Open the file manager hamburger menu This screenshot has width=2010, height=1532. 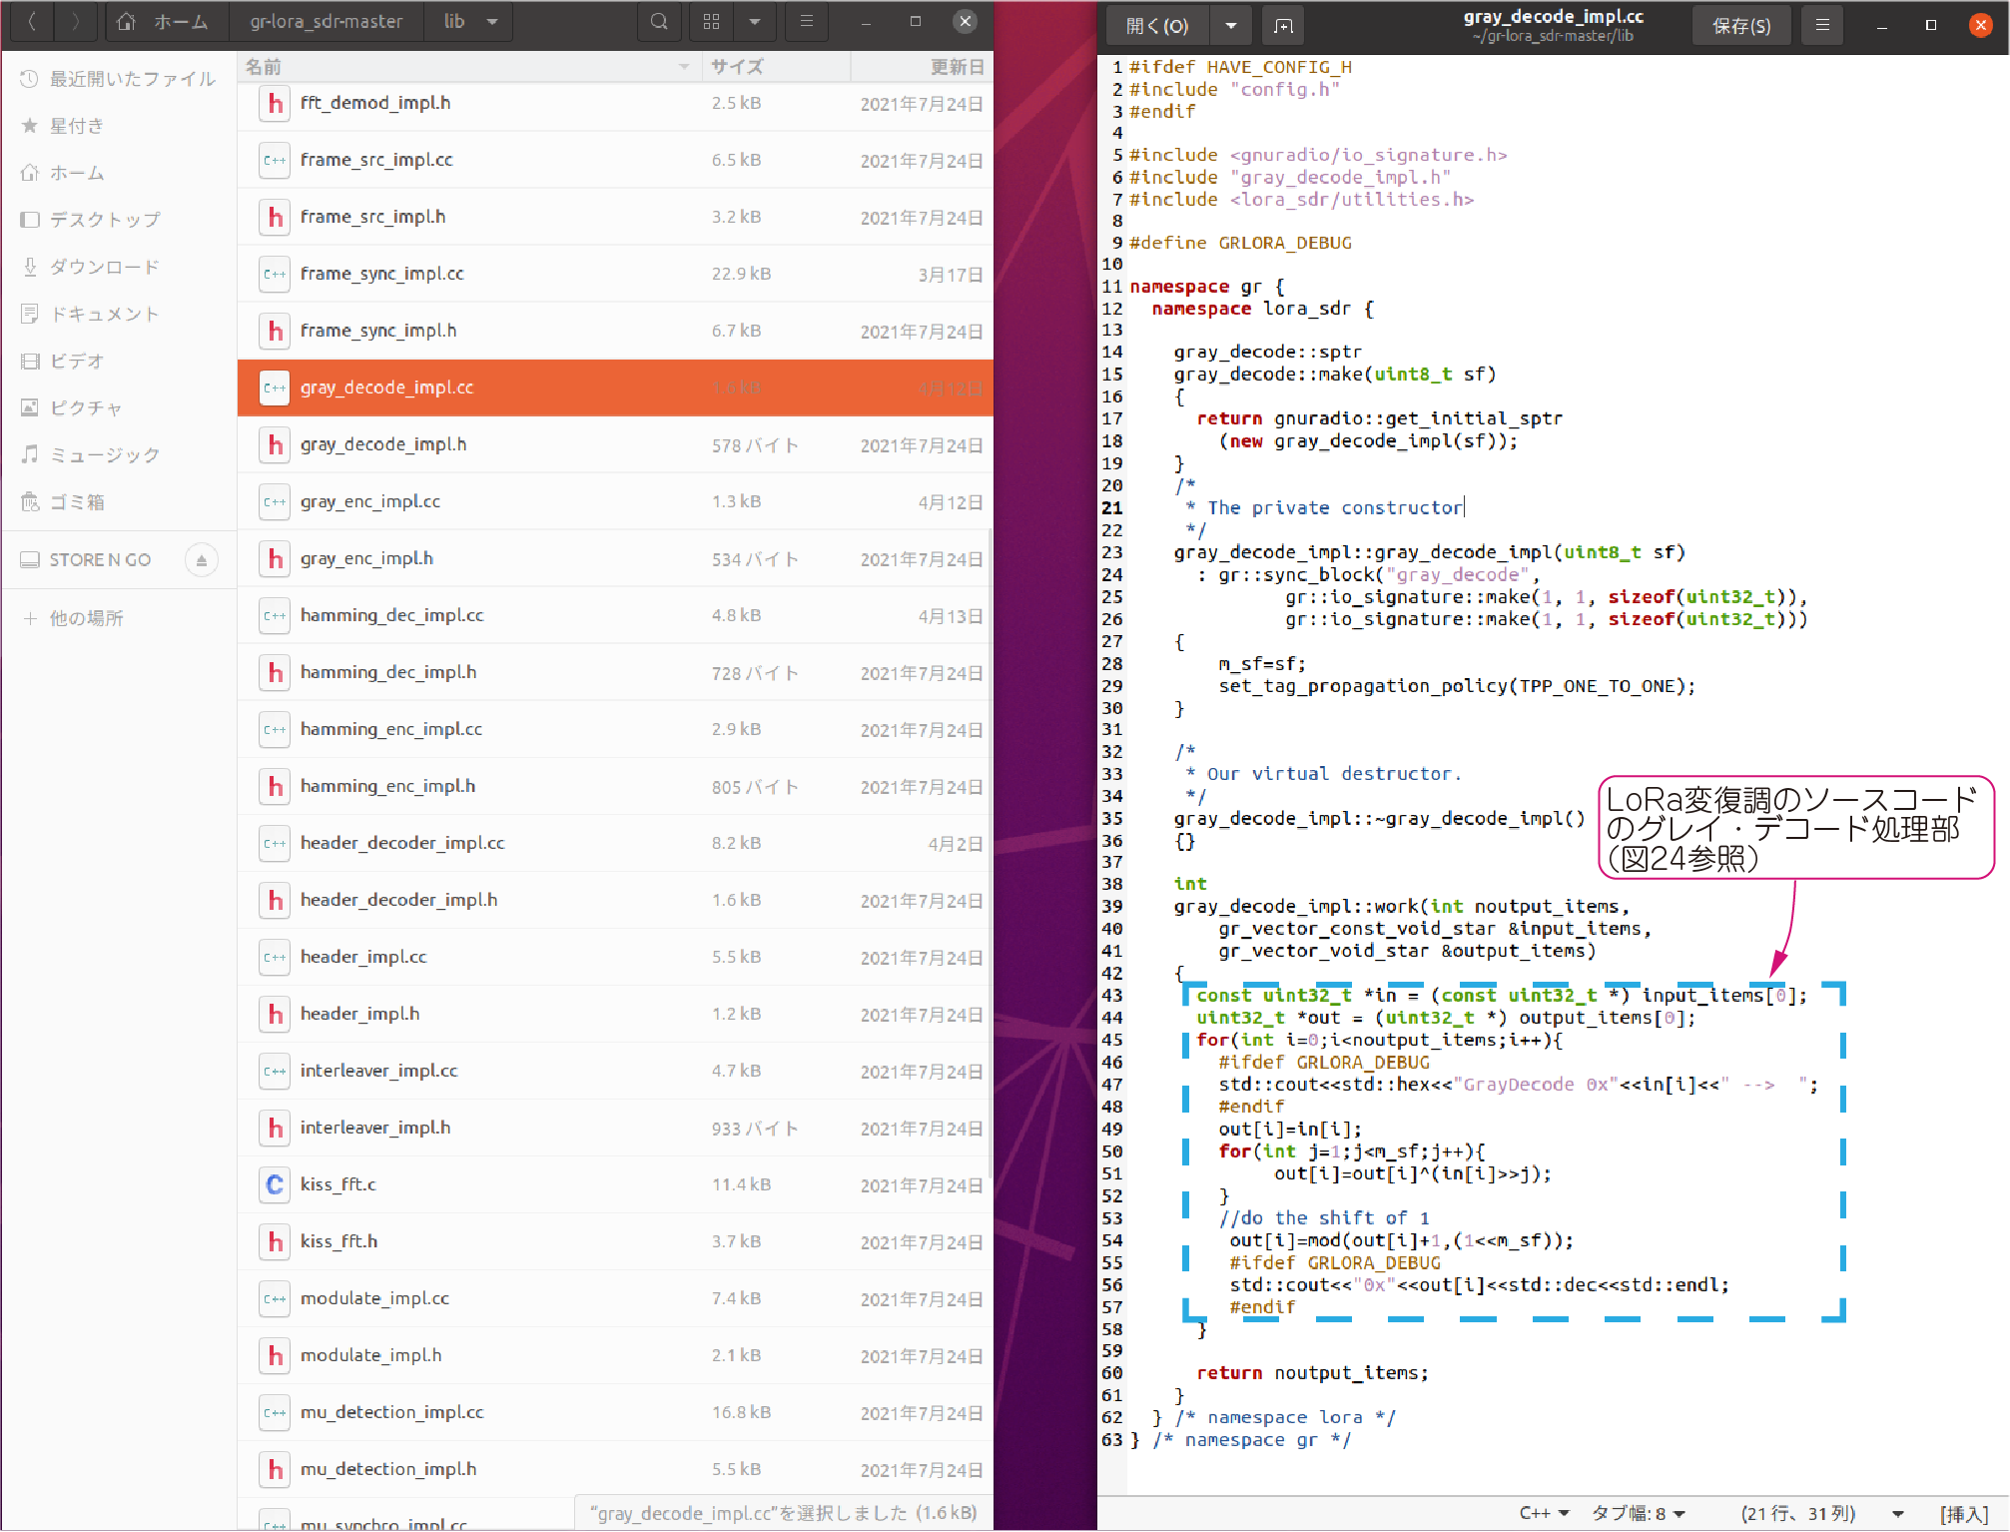click(807, 22)
